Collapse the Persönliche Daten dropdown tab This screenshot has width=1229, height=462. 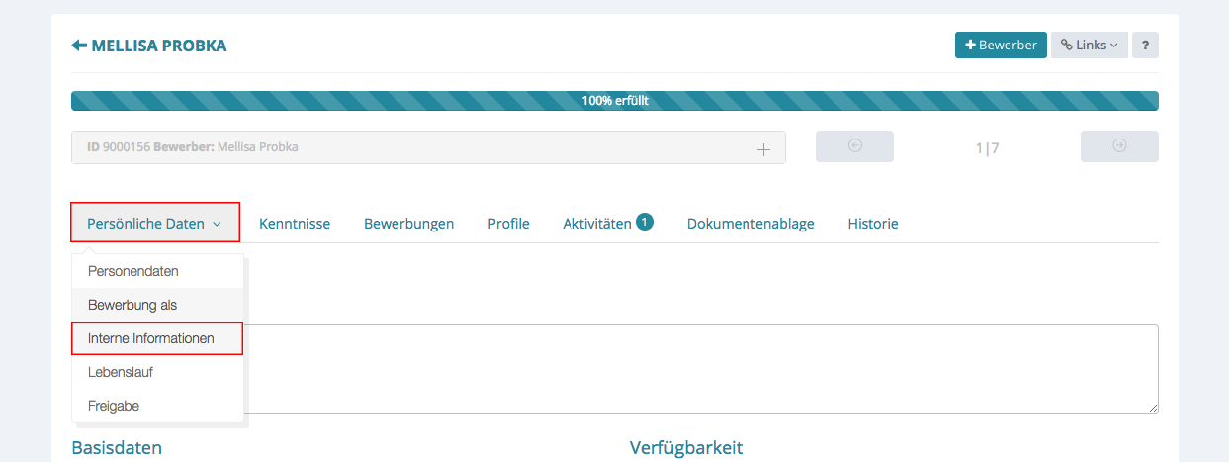pyautogui.click(x=155, y=224)
